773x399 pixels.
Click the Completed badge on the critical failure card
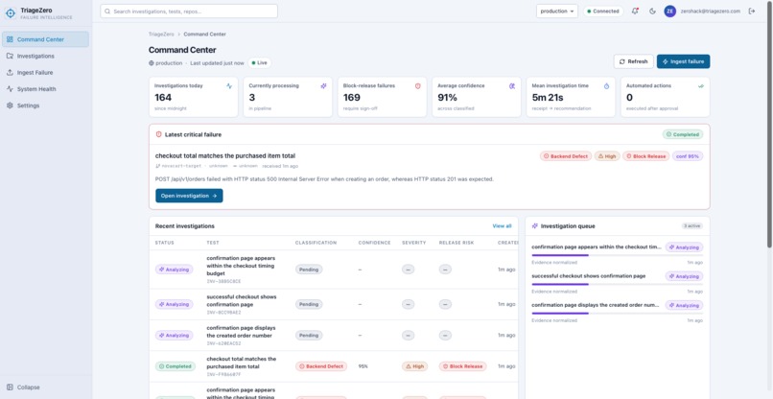click(x=683, y=134)
